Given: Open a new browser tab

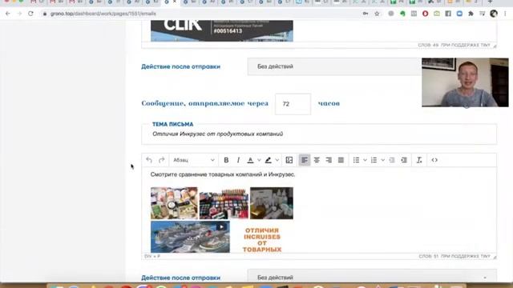Looking at the screenshot, I should [490, 2].
